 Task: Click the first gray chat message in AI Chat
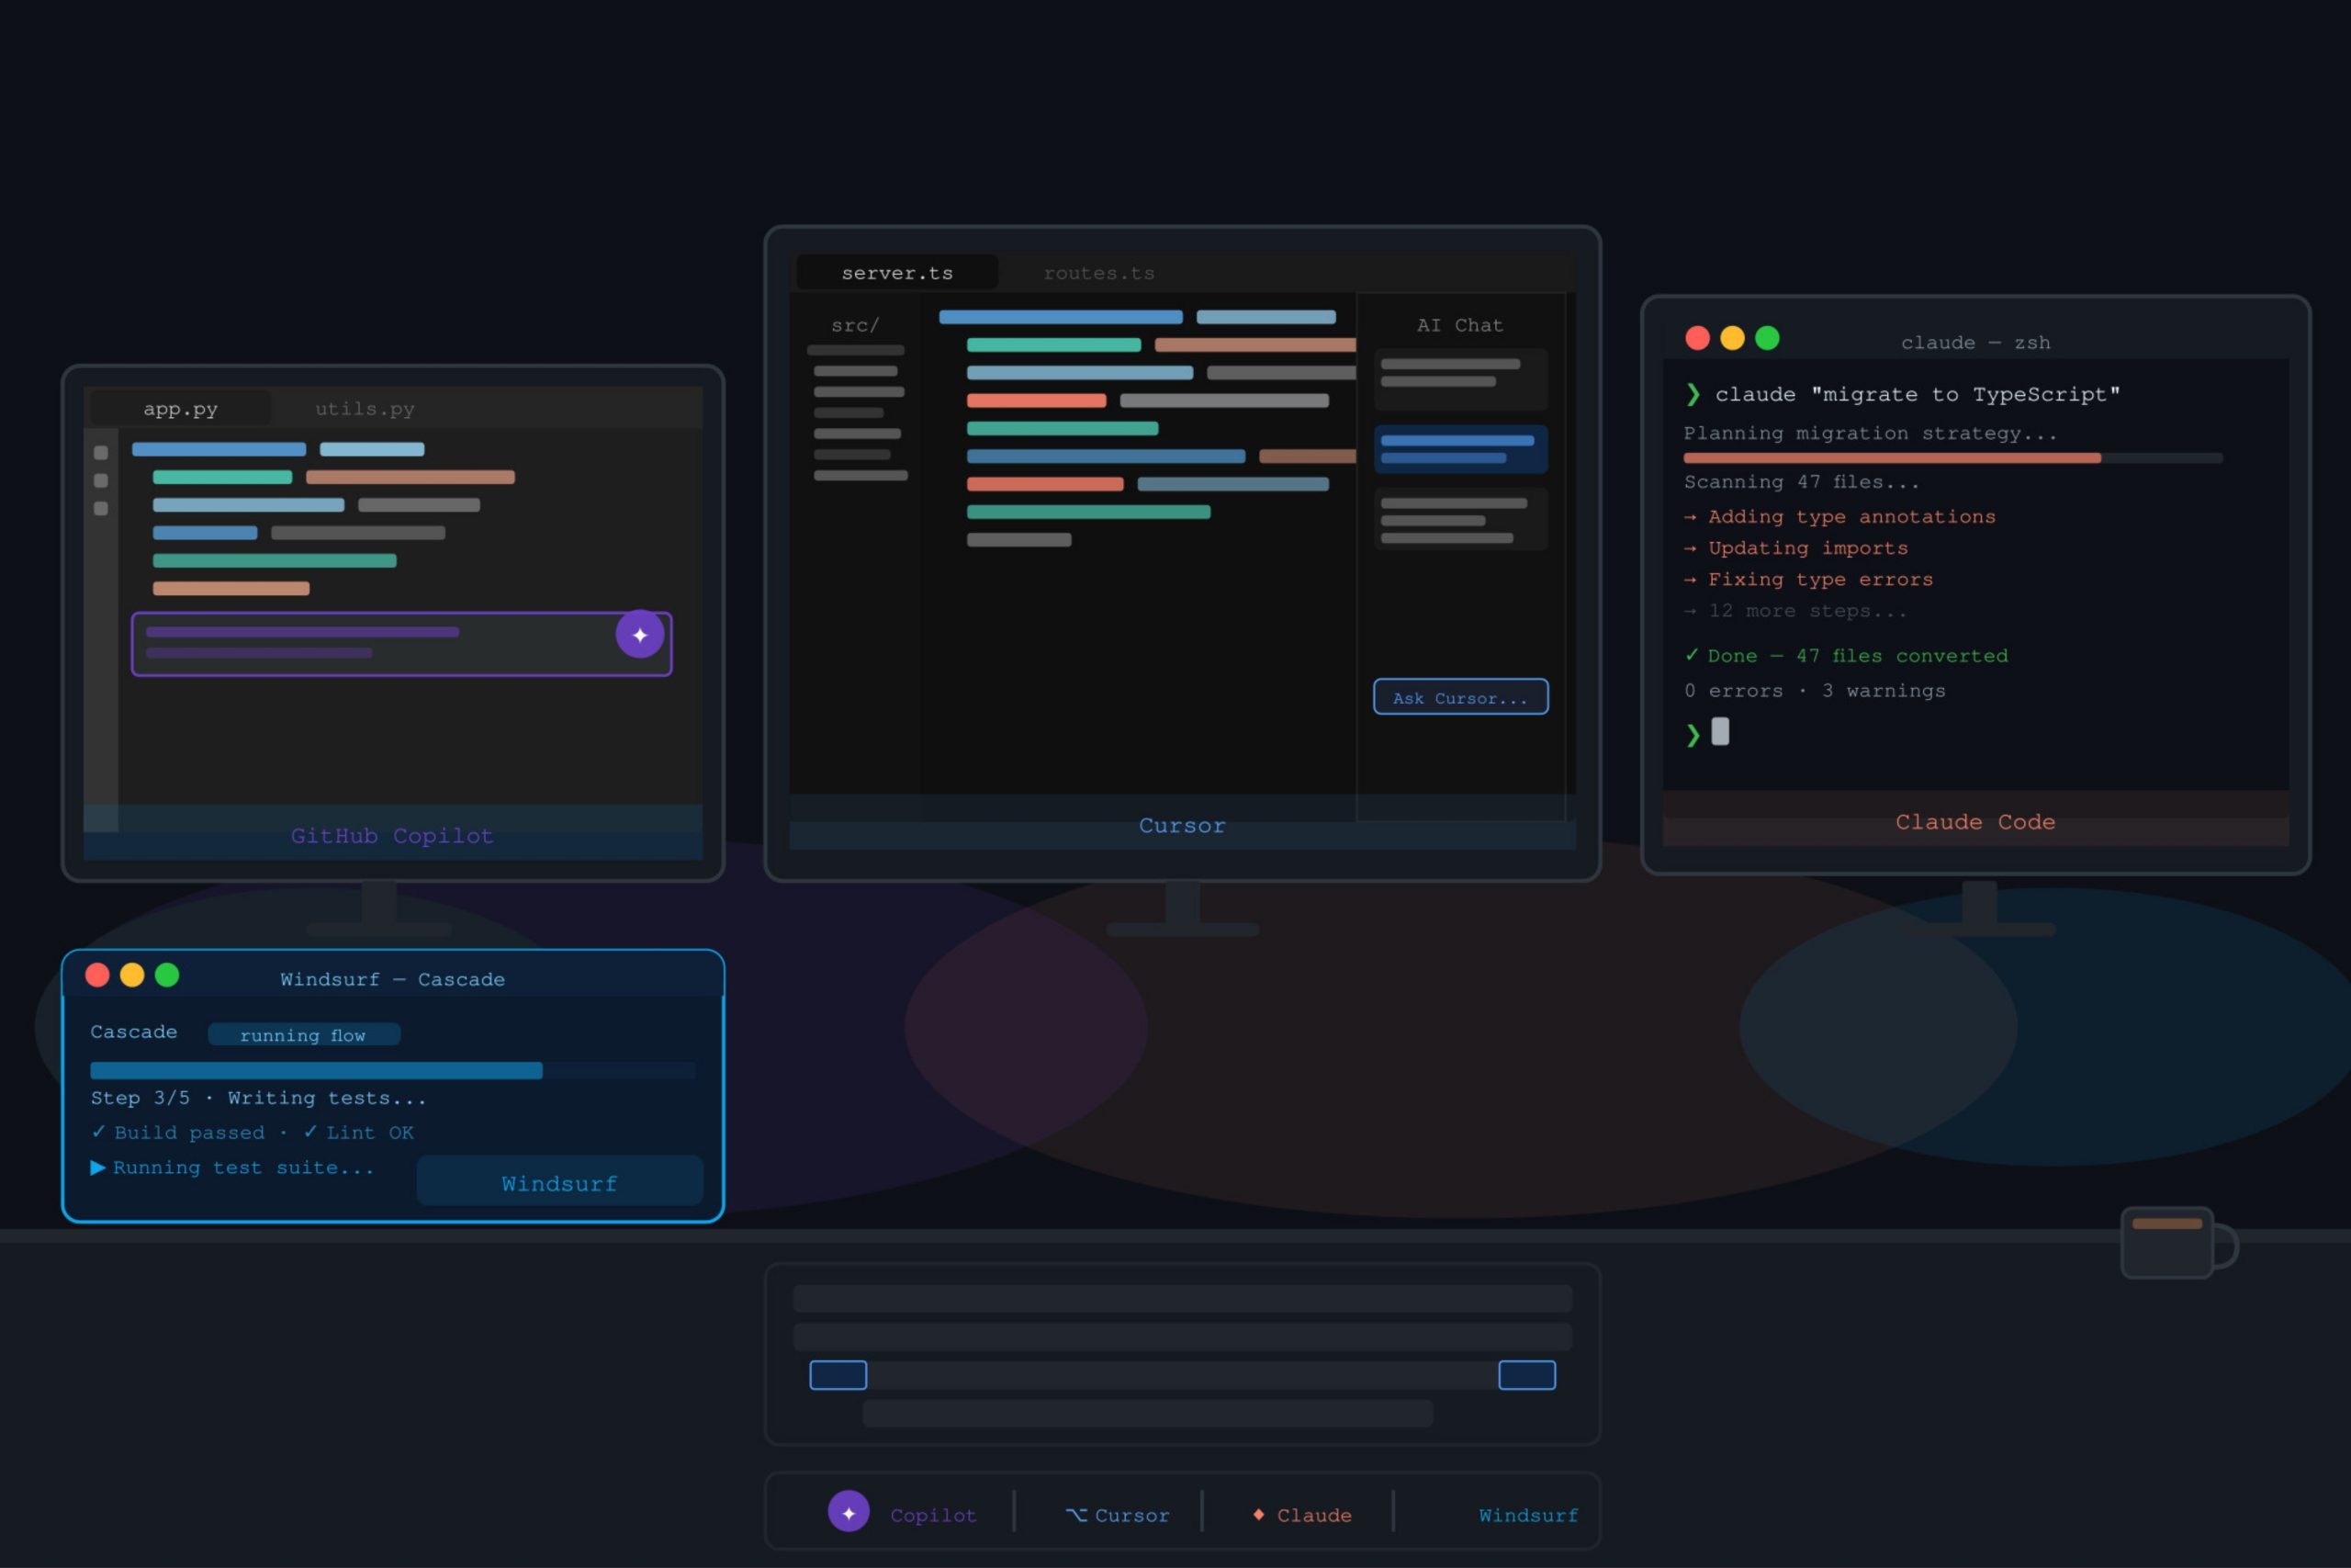pyautogui.click(x=1460, y=379)
